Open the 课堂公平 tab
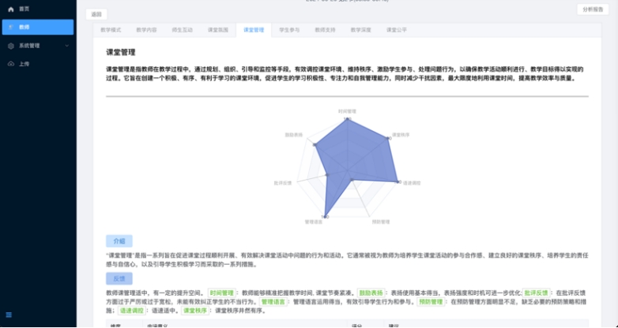Screen dimensions: 618x328 tap(396, 29)
